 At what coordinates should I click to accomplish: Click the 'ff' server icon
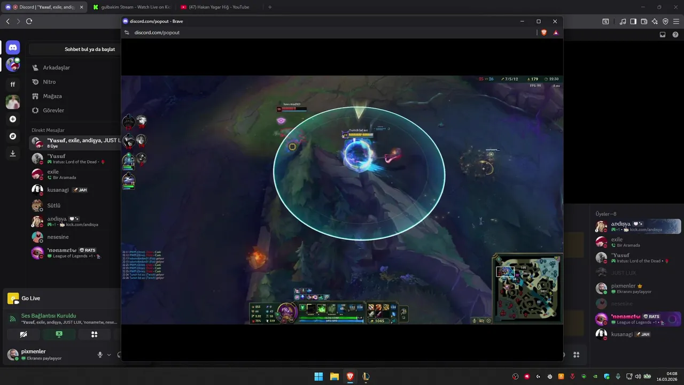(x=13, y=84)
